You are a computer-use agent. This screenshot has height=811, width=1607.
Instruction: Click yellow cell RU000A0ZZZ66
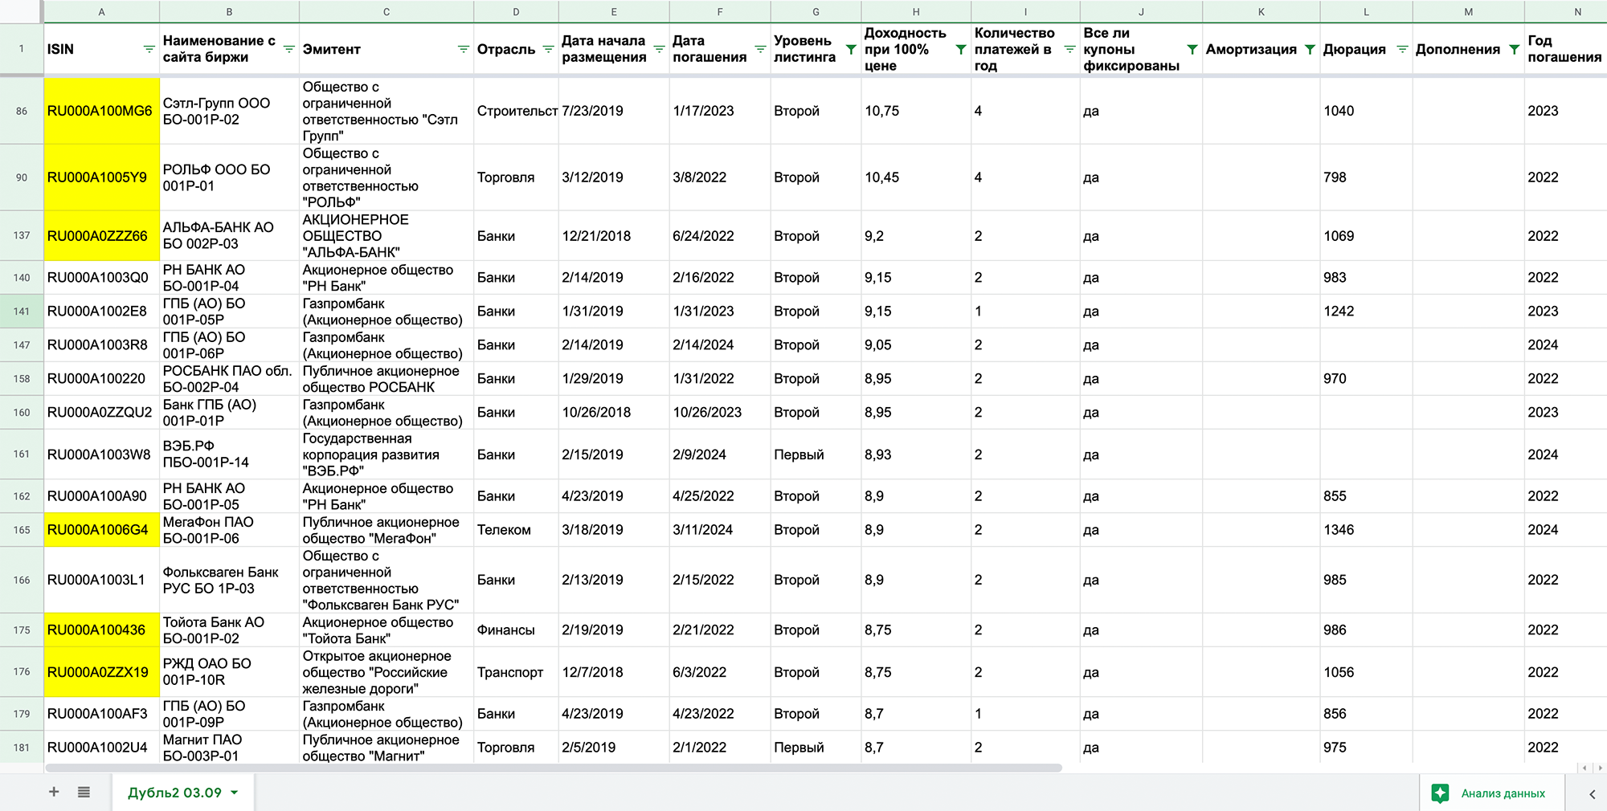pos(101,236)
